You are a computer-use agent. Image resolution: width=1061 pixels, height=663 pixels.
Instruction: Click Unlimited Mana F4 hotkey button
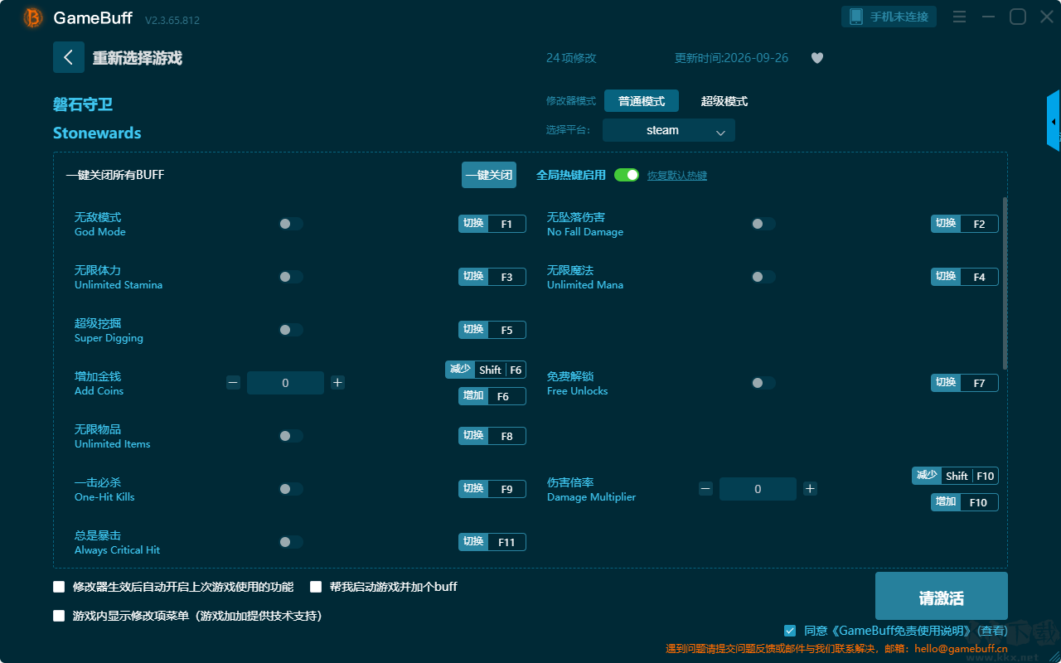coord(965,277)
